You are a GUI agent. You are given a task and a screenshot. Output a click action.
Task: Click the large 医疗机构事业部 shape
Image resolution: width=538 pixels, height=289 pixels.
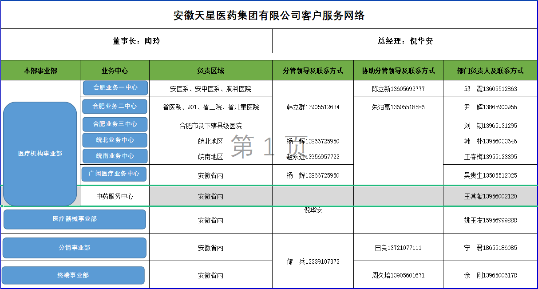click(x=40, y=154)
